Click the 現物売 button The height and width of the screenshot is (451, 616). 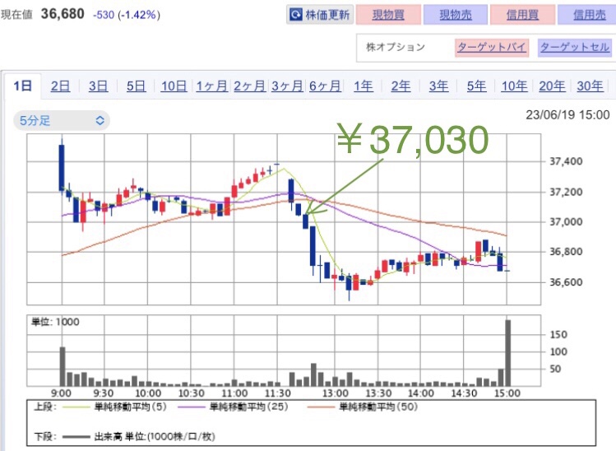(x=456, y=15)
